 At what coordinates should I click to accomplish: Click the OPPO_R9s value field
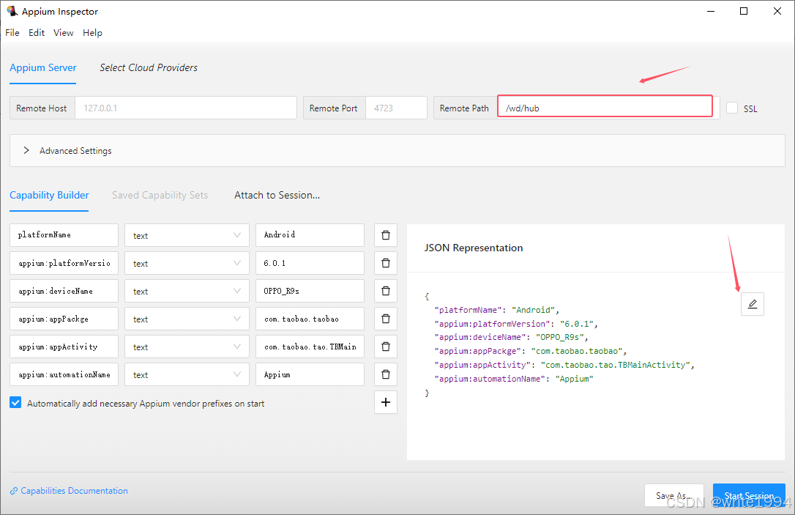pos(310,292)
